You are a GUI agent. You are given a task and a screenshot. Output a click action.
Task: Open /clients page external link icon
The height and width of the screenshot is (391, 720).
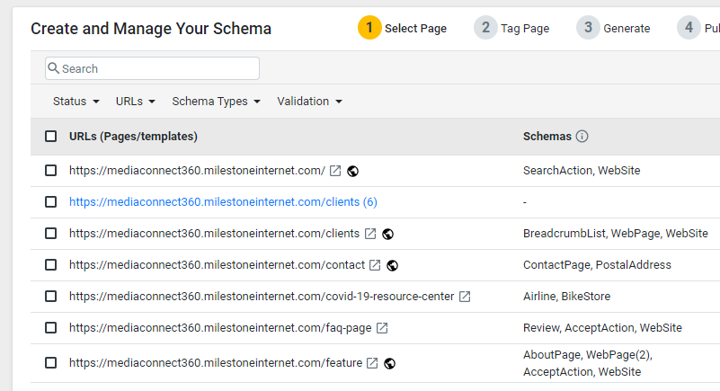pyautogui.click(x=370, y=234)
